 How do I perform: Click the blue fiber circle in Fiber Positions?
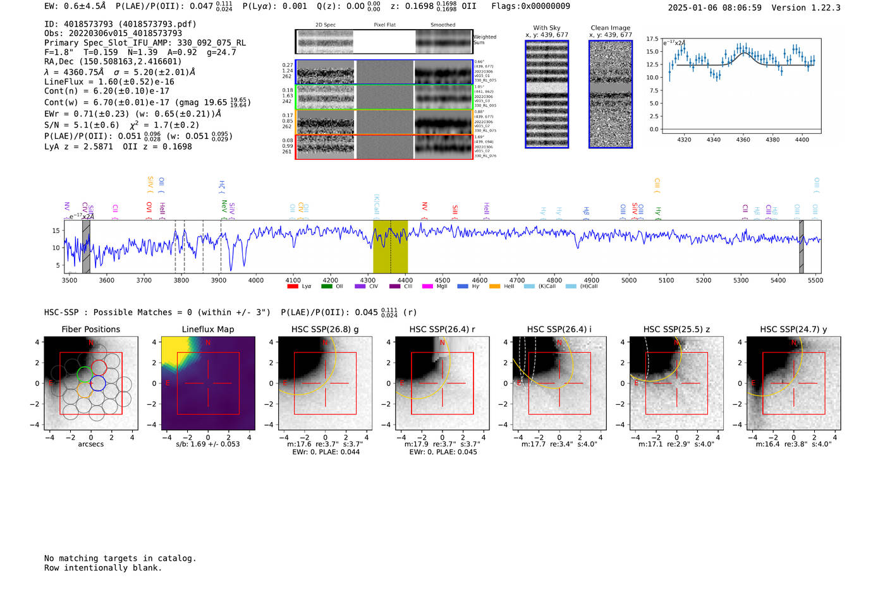tap(98, 383)
